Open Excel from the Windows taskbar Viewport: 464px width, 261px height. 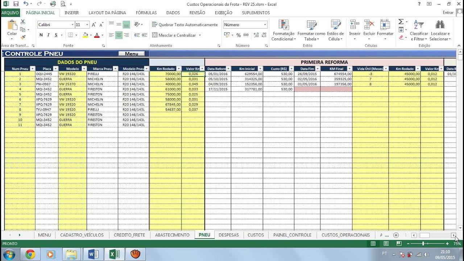tap(115, 254)
